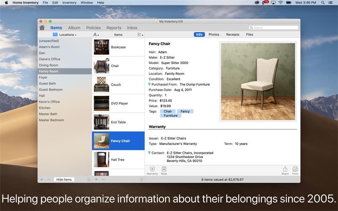
Task: Switch to the Items tab
Action: [x=56, y=28]
